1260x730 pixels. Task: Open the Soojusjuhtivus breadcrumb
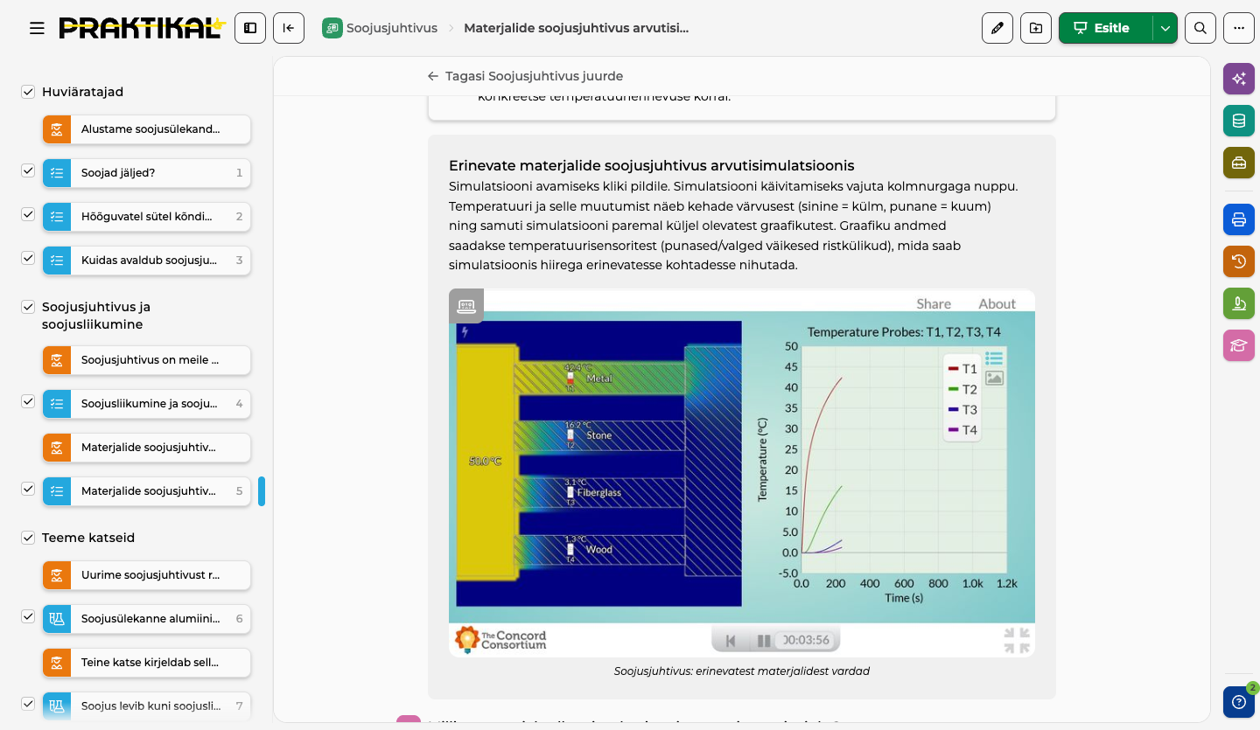[380, 28]
